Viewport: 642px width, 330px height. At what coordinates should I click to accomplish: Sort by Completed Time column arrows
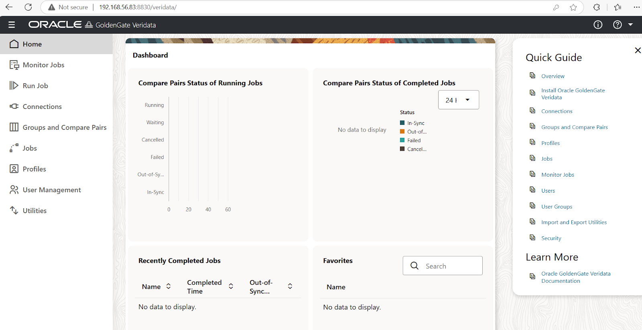click(x=231, y=286)
